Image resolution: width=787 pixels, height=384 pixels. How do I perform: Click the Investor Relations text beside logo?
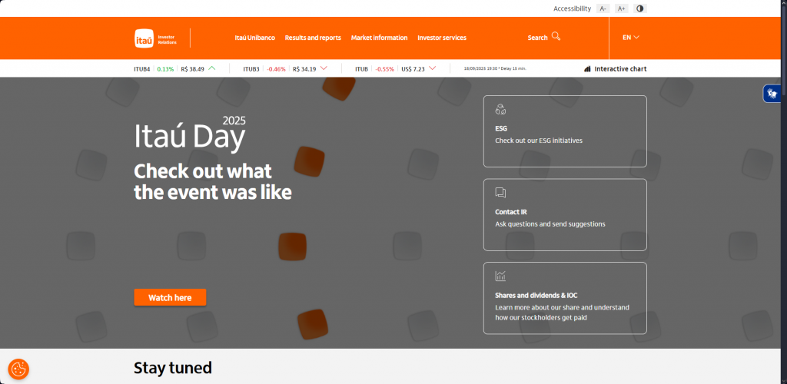pos(167,40)
